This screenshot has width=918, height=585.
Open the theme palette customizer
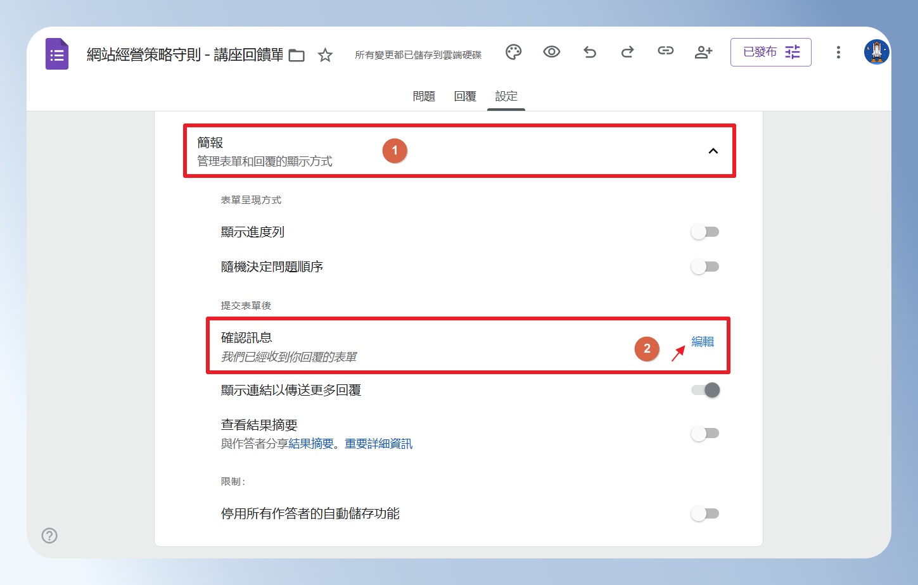[513, 52]
